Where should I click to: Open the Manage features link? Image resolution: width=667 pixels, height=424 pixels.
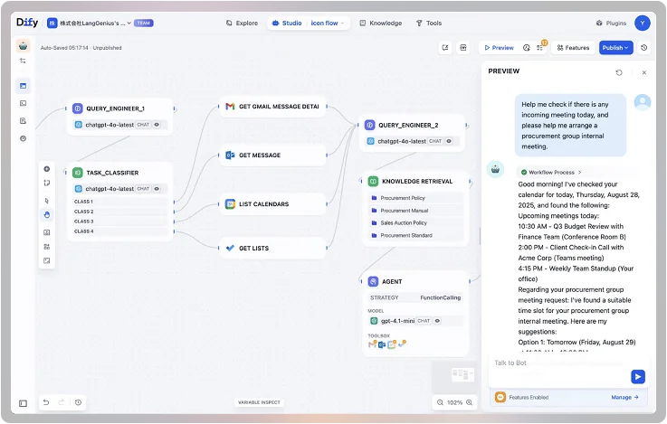pos(624,397)
